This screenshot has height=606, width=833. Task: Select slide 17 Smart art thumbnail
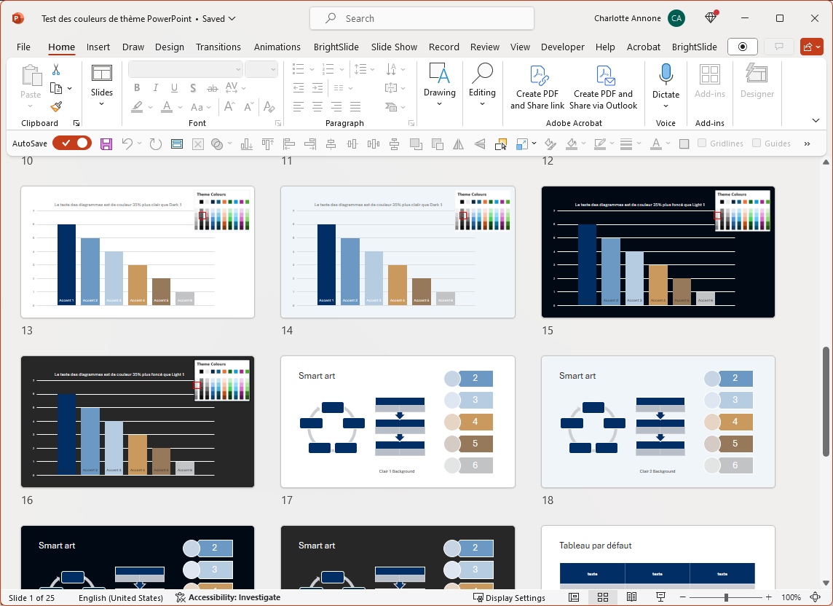tap(398, 422)
